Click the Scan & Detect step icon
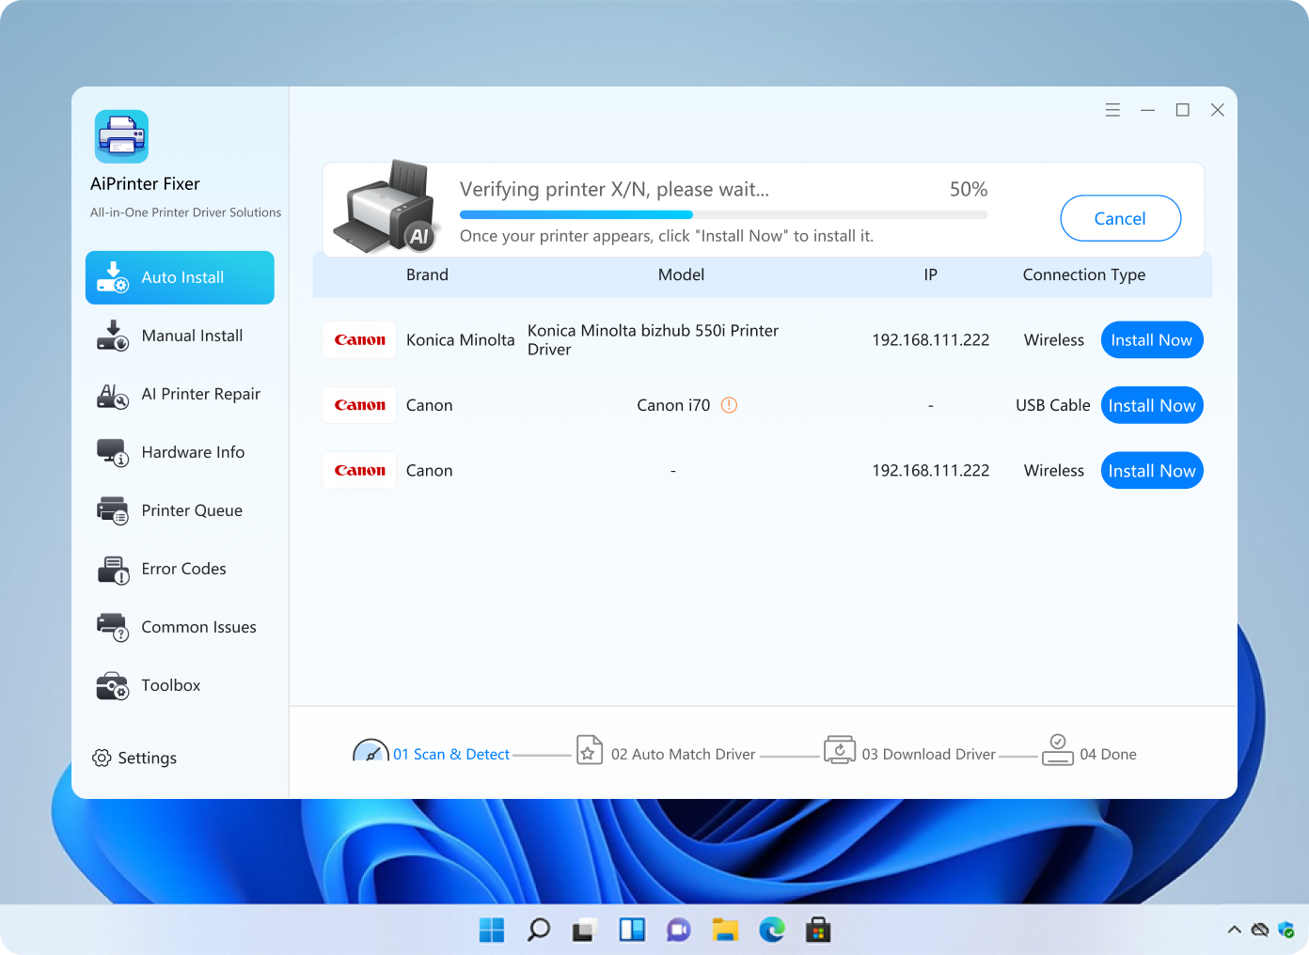 (x=371, y=752)
